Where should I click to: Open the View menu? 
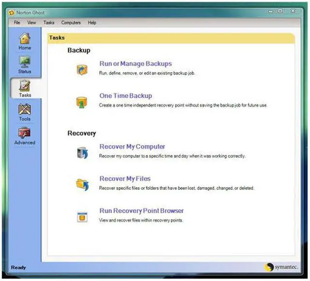click(31, 23)
